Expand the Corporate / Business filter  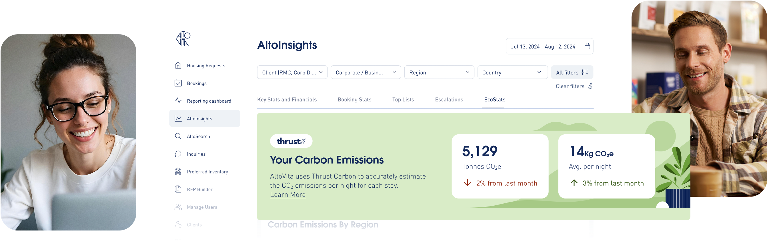[x=365, y=72]
